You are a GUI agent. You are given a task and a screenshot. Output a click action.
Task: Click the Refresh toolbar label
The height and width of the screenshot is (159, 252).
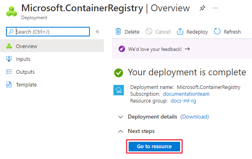tap(232, 32)
